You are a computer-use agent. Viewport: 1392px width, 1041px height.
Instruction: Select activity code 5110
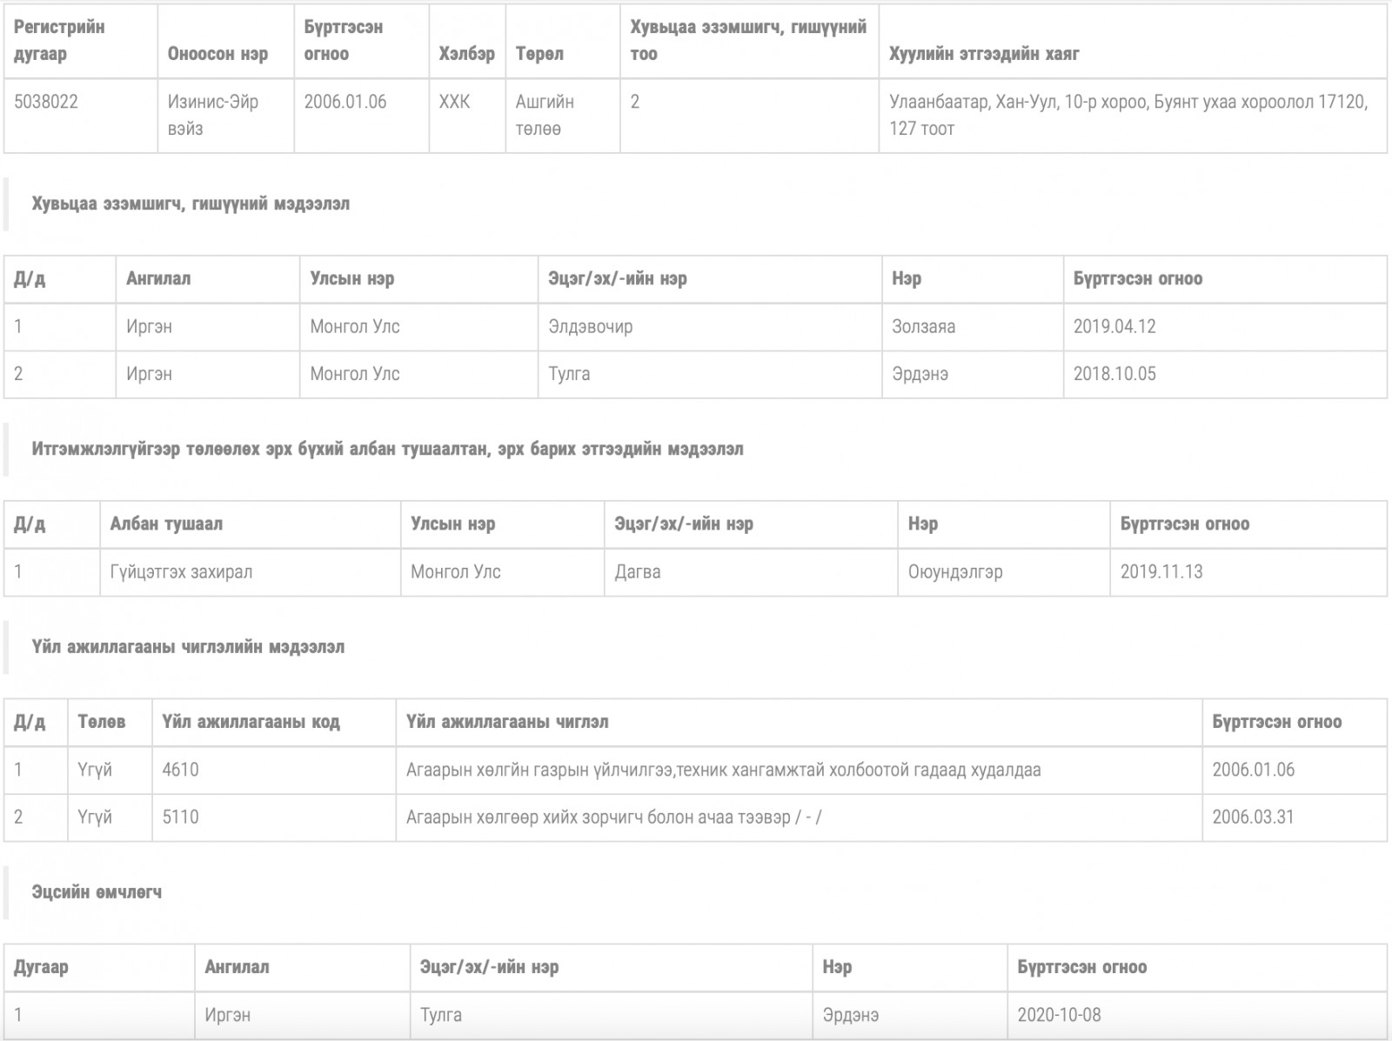tap(180, 817)
